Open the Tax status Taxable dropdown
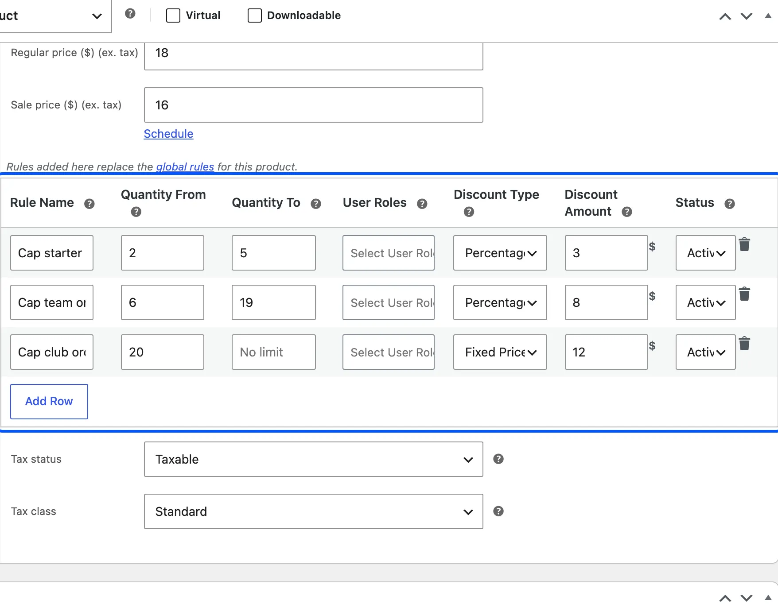778x604 pixels. [314, 459]
